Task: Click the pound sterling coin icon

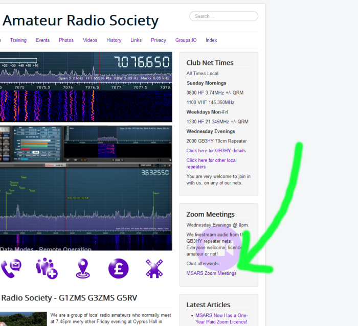Action: coord(118,268)
